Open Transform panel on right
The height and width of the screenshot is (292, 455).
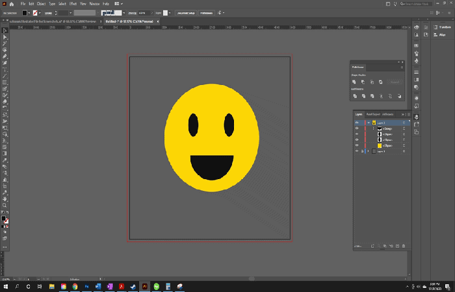(442, 27)
